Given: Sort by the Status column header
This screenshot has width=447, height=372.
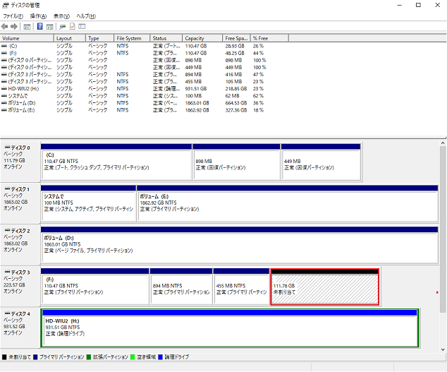Looking at the screenshot, I should (166, 38).
